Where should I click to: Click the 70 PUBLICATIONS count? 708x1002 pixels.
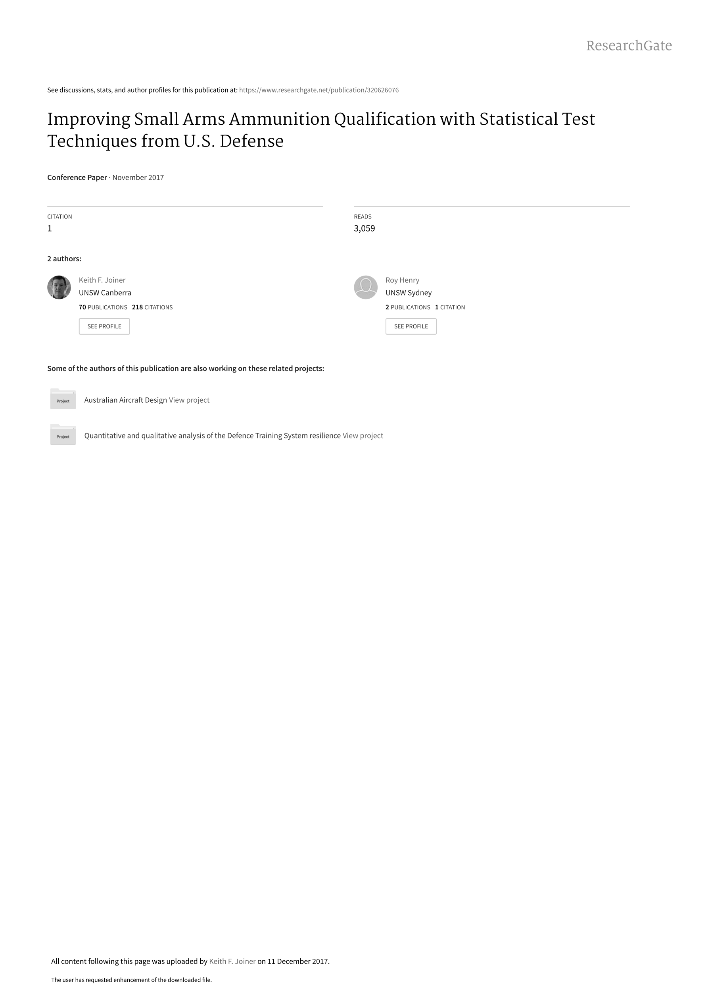pos(103,307)
